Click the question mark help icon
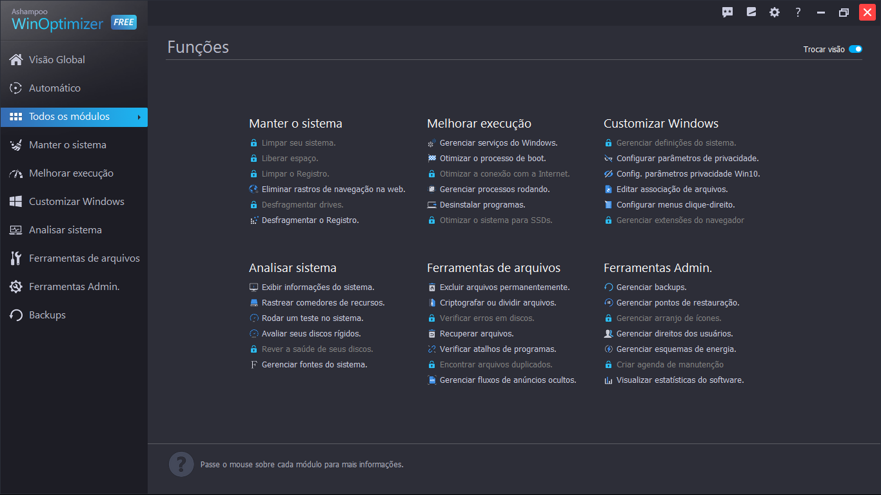This screenshot has height=495, width=881. point(798,12)
